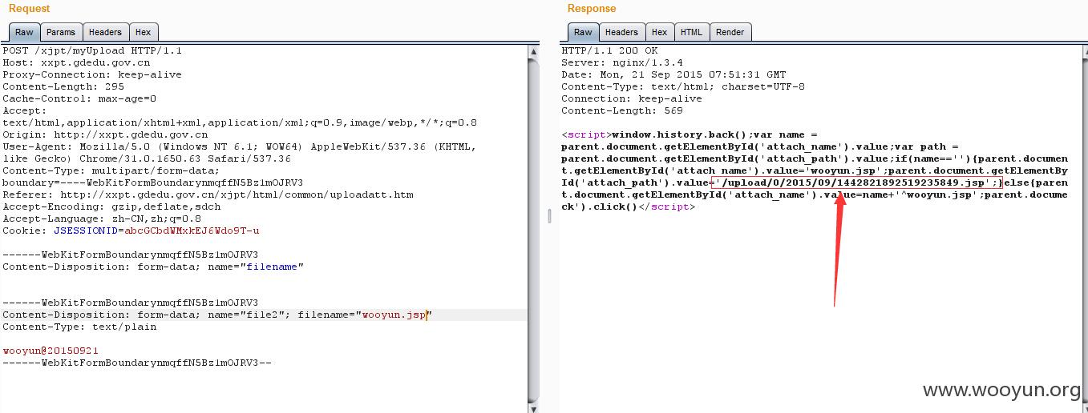Open the Request Params tab
The width and height of the screenshot is (1088, 413).
pos(60,32)
